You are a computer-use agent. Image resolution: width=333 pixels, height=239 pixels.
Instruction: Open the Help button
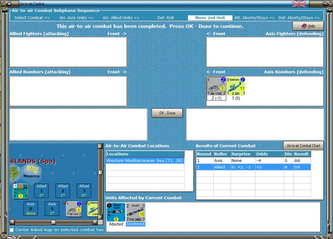[308, 26]
